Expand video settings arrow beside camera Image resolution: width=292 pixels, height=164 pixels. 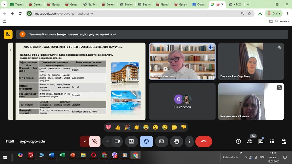[108, 141]
